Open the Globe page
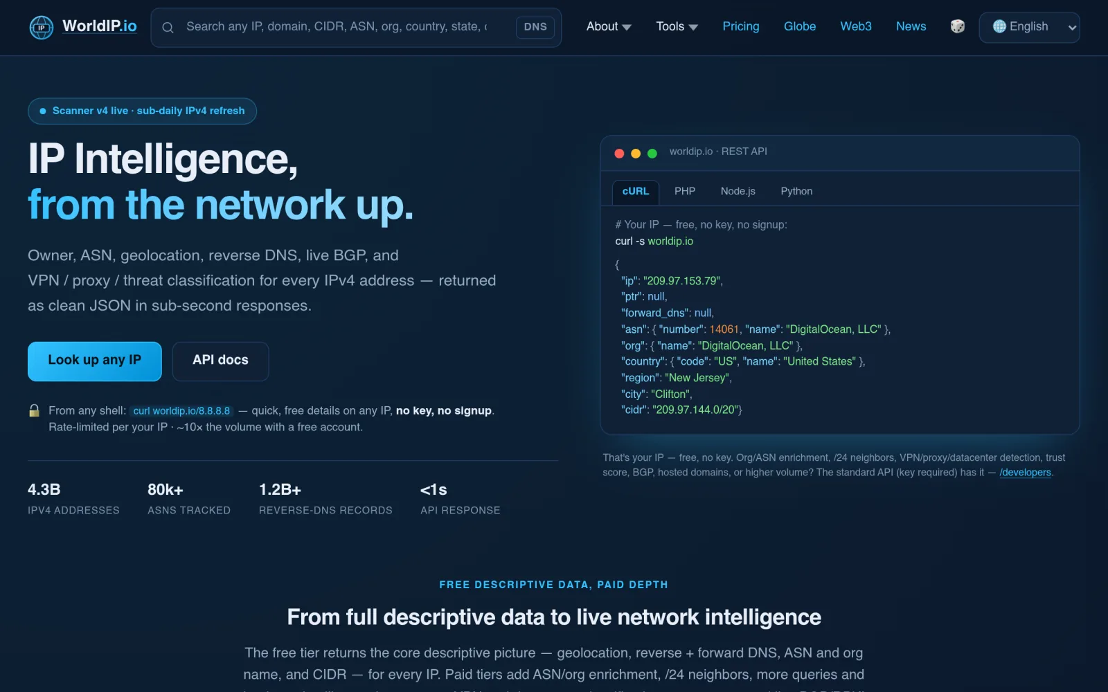This screenshot has width=1108, height=692. point(800,26)
